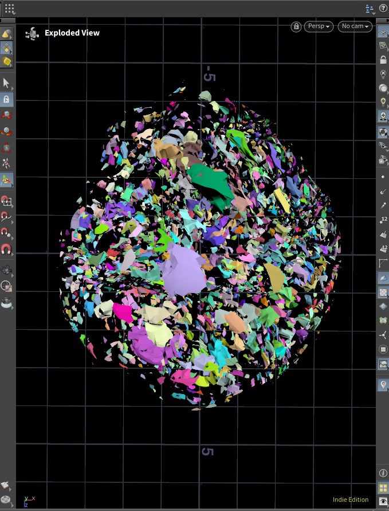
Task: Enable Snap to Curve magnet
Action: [x=6, y=217]
